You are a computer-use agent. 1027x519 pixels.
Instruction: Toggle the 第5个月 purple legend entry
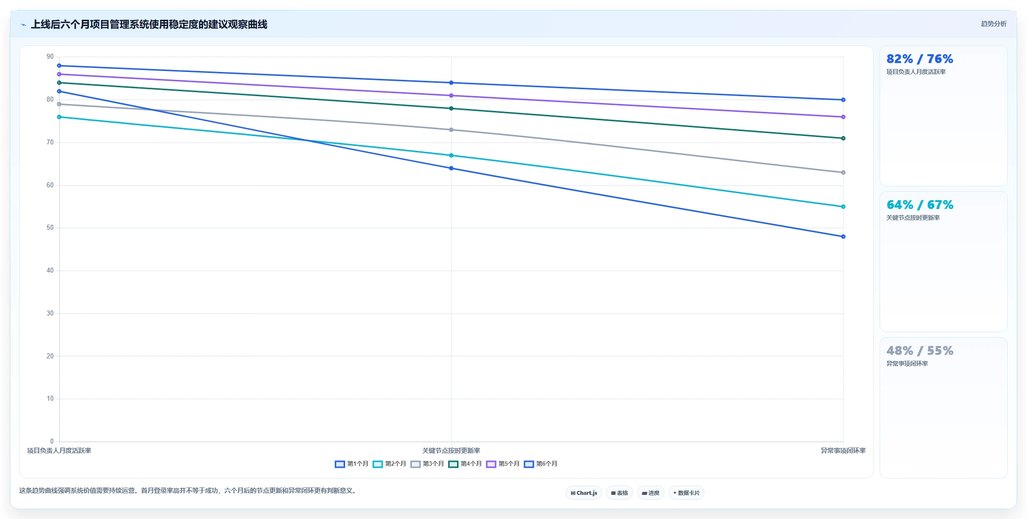pos(503,464)
